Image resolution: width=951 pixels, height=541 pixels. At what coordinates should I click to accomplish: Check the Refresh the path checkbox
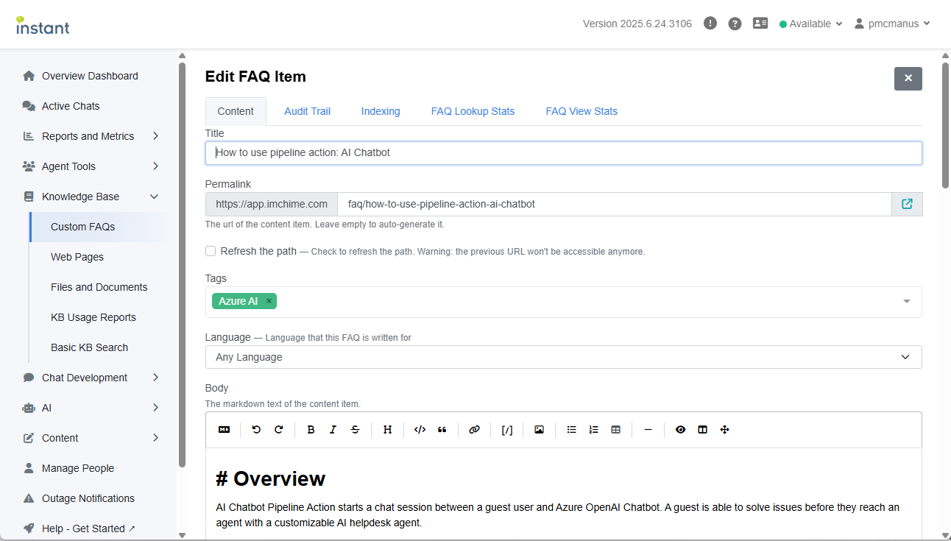click(x=211, y=251)
